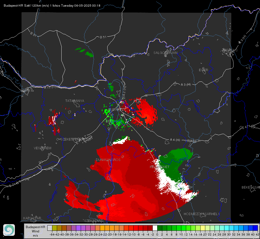Image resolution: width=260 pixels, height=239 pixels.
Task: Click the SZÉKESFEHÉRVÁR city label
Action: pos(75,139)
